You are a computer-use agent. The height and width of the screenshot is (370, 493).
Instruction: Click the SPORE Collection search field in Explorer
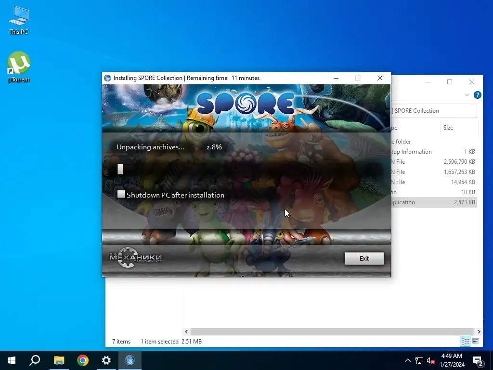(x=434, y=111)
